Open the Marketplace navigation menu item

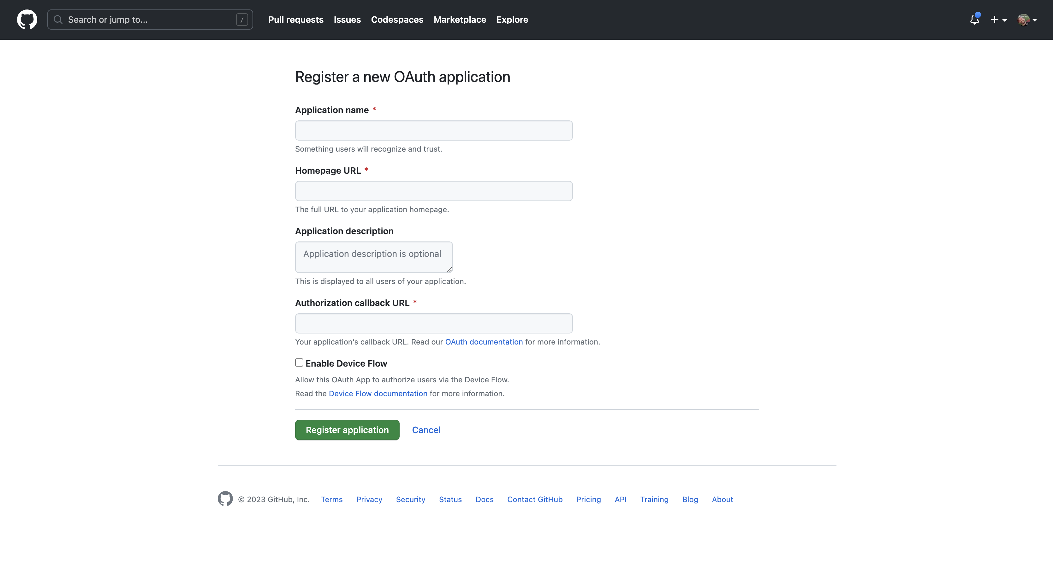click(460, 20)
